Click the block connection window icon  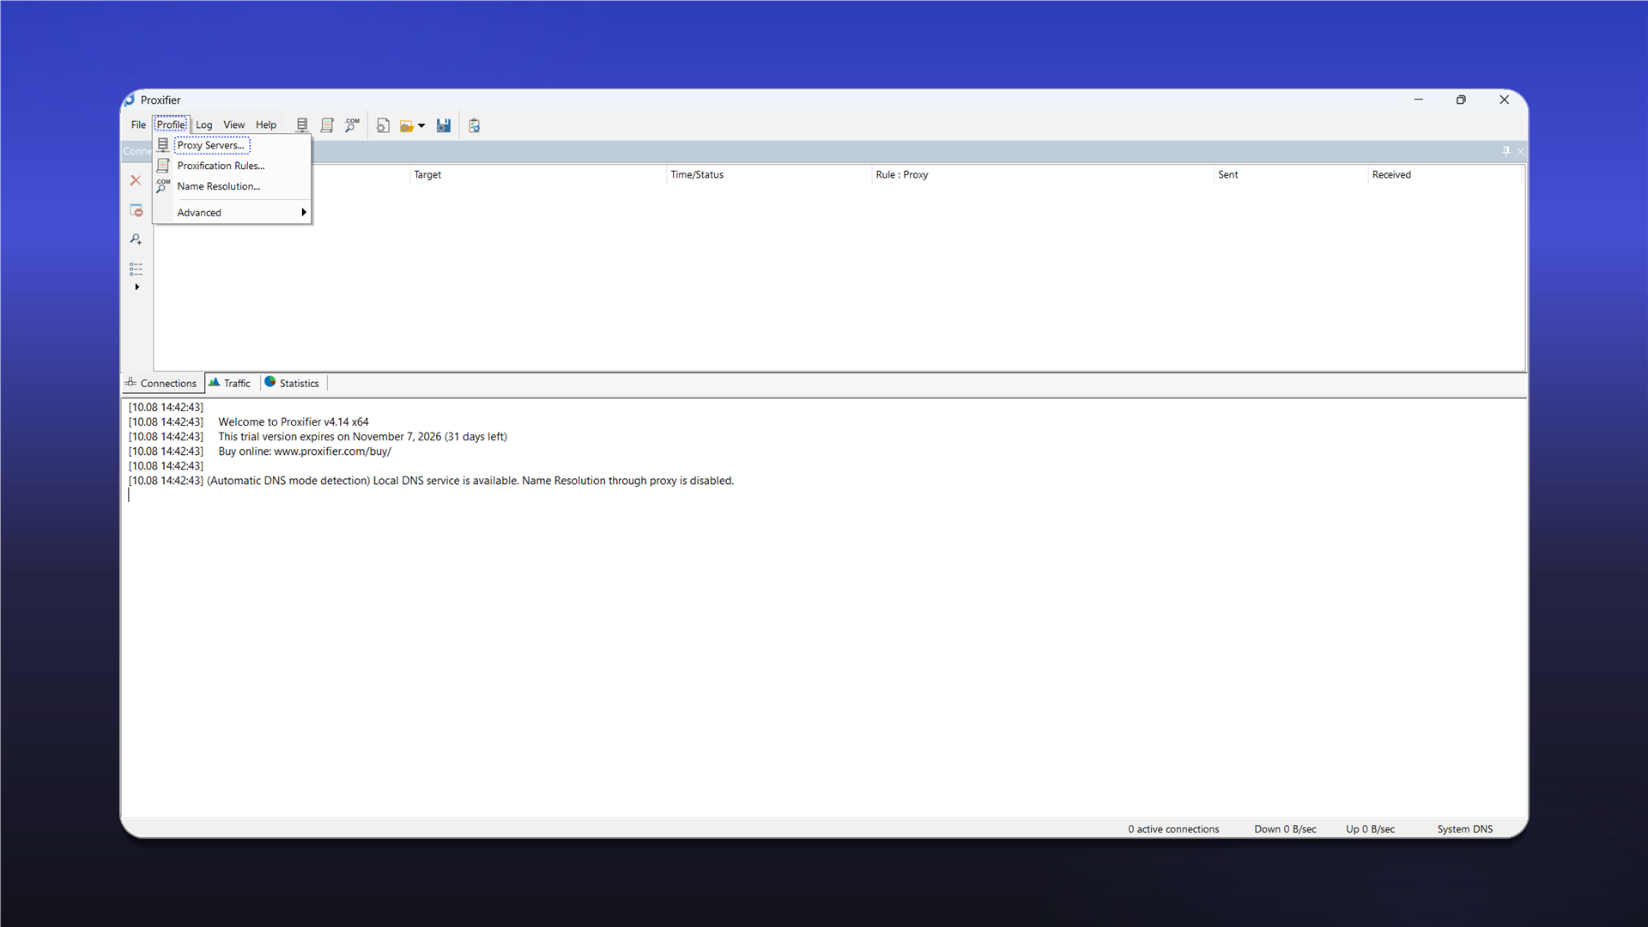[x=136, y=210]
